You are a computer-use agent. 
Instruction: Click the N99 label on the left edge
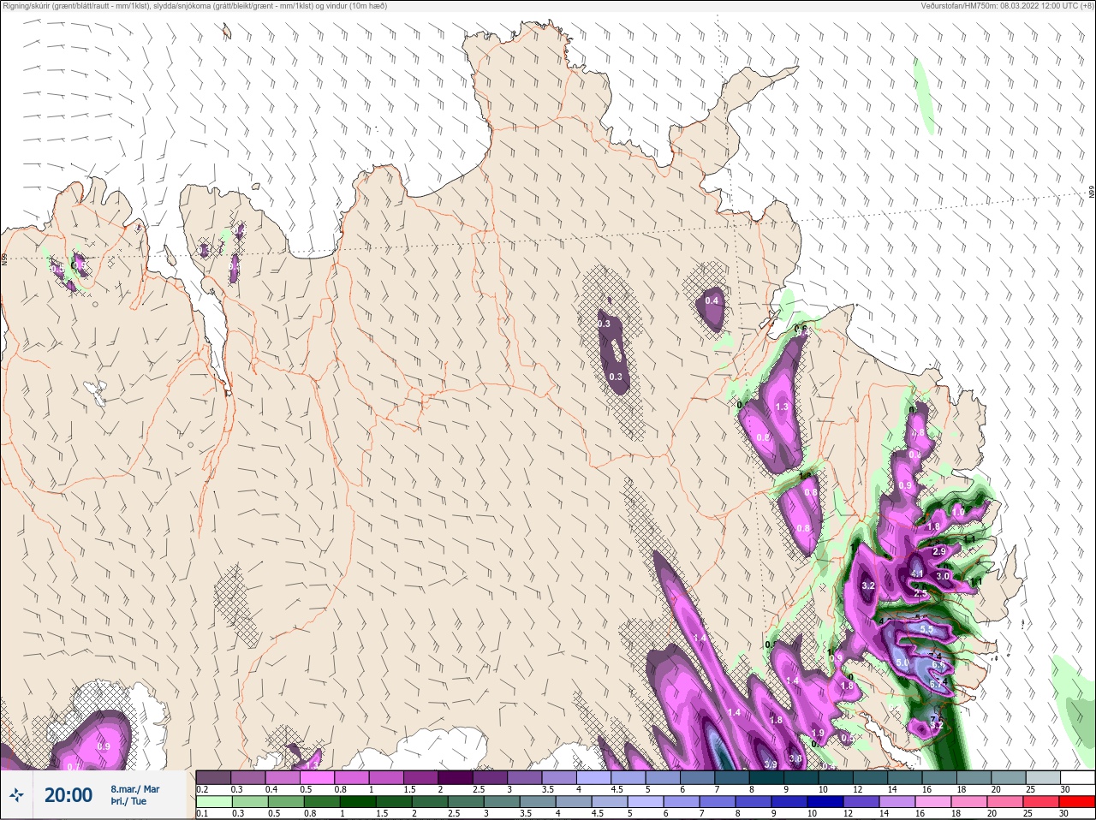(4, 258)
